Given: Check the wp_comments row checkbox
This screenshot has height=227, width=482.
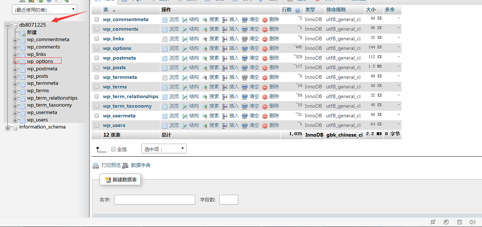Looking at the screenshot, I should [97, 29].
